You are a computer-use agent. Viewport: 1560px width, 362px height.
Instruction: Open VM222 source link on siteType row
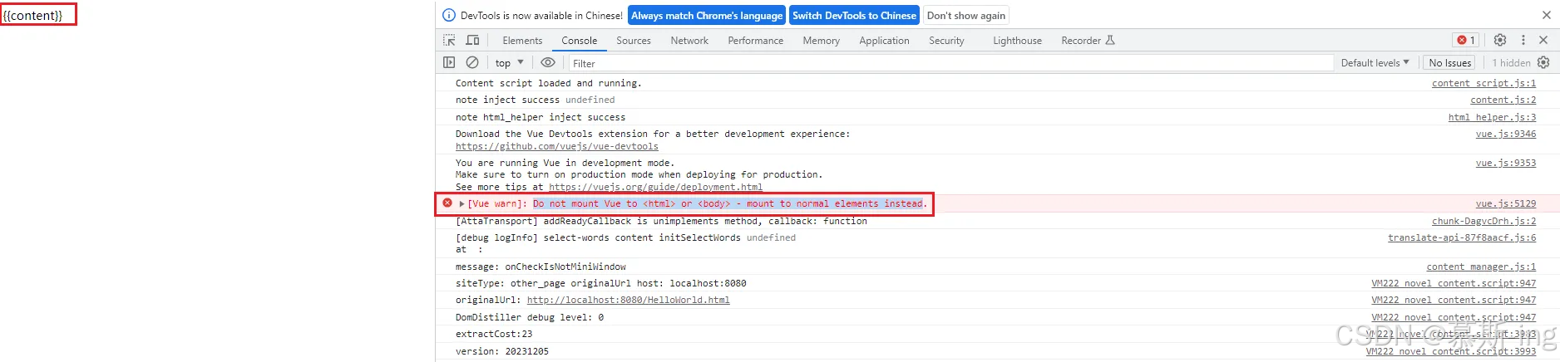coord(1454,283)
